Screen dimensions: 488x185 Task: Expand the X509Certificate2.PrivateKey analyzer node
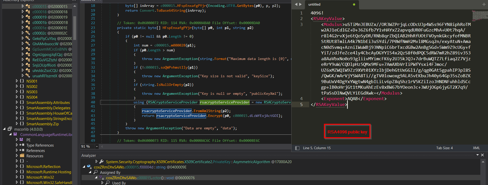[97, 161]
